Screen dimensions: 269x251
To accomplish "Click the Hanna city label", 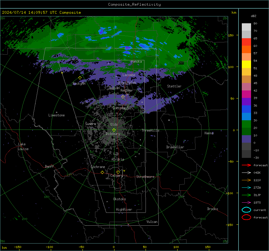I will [x=209, y=133].
